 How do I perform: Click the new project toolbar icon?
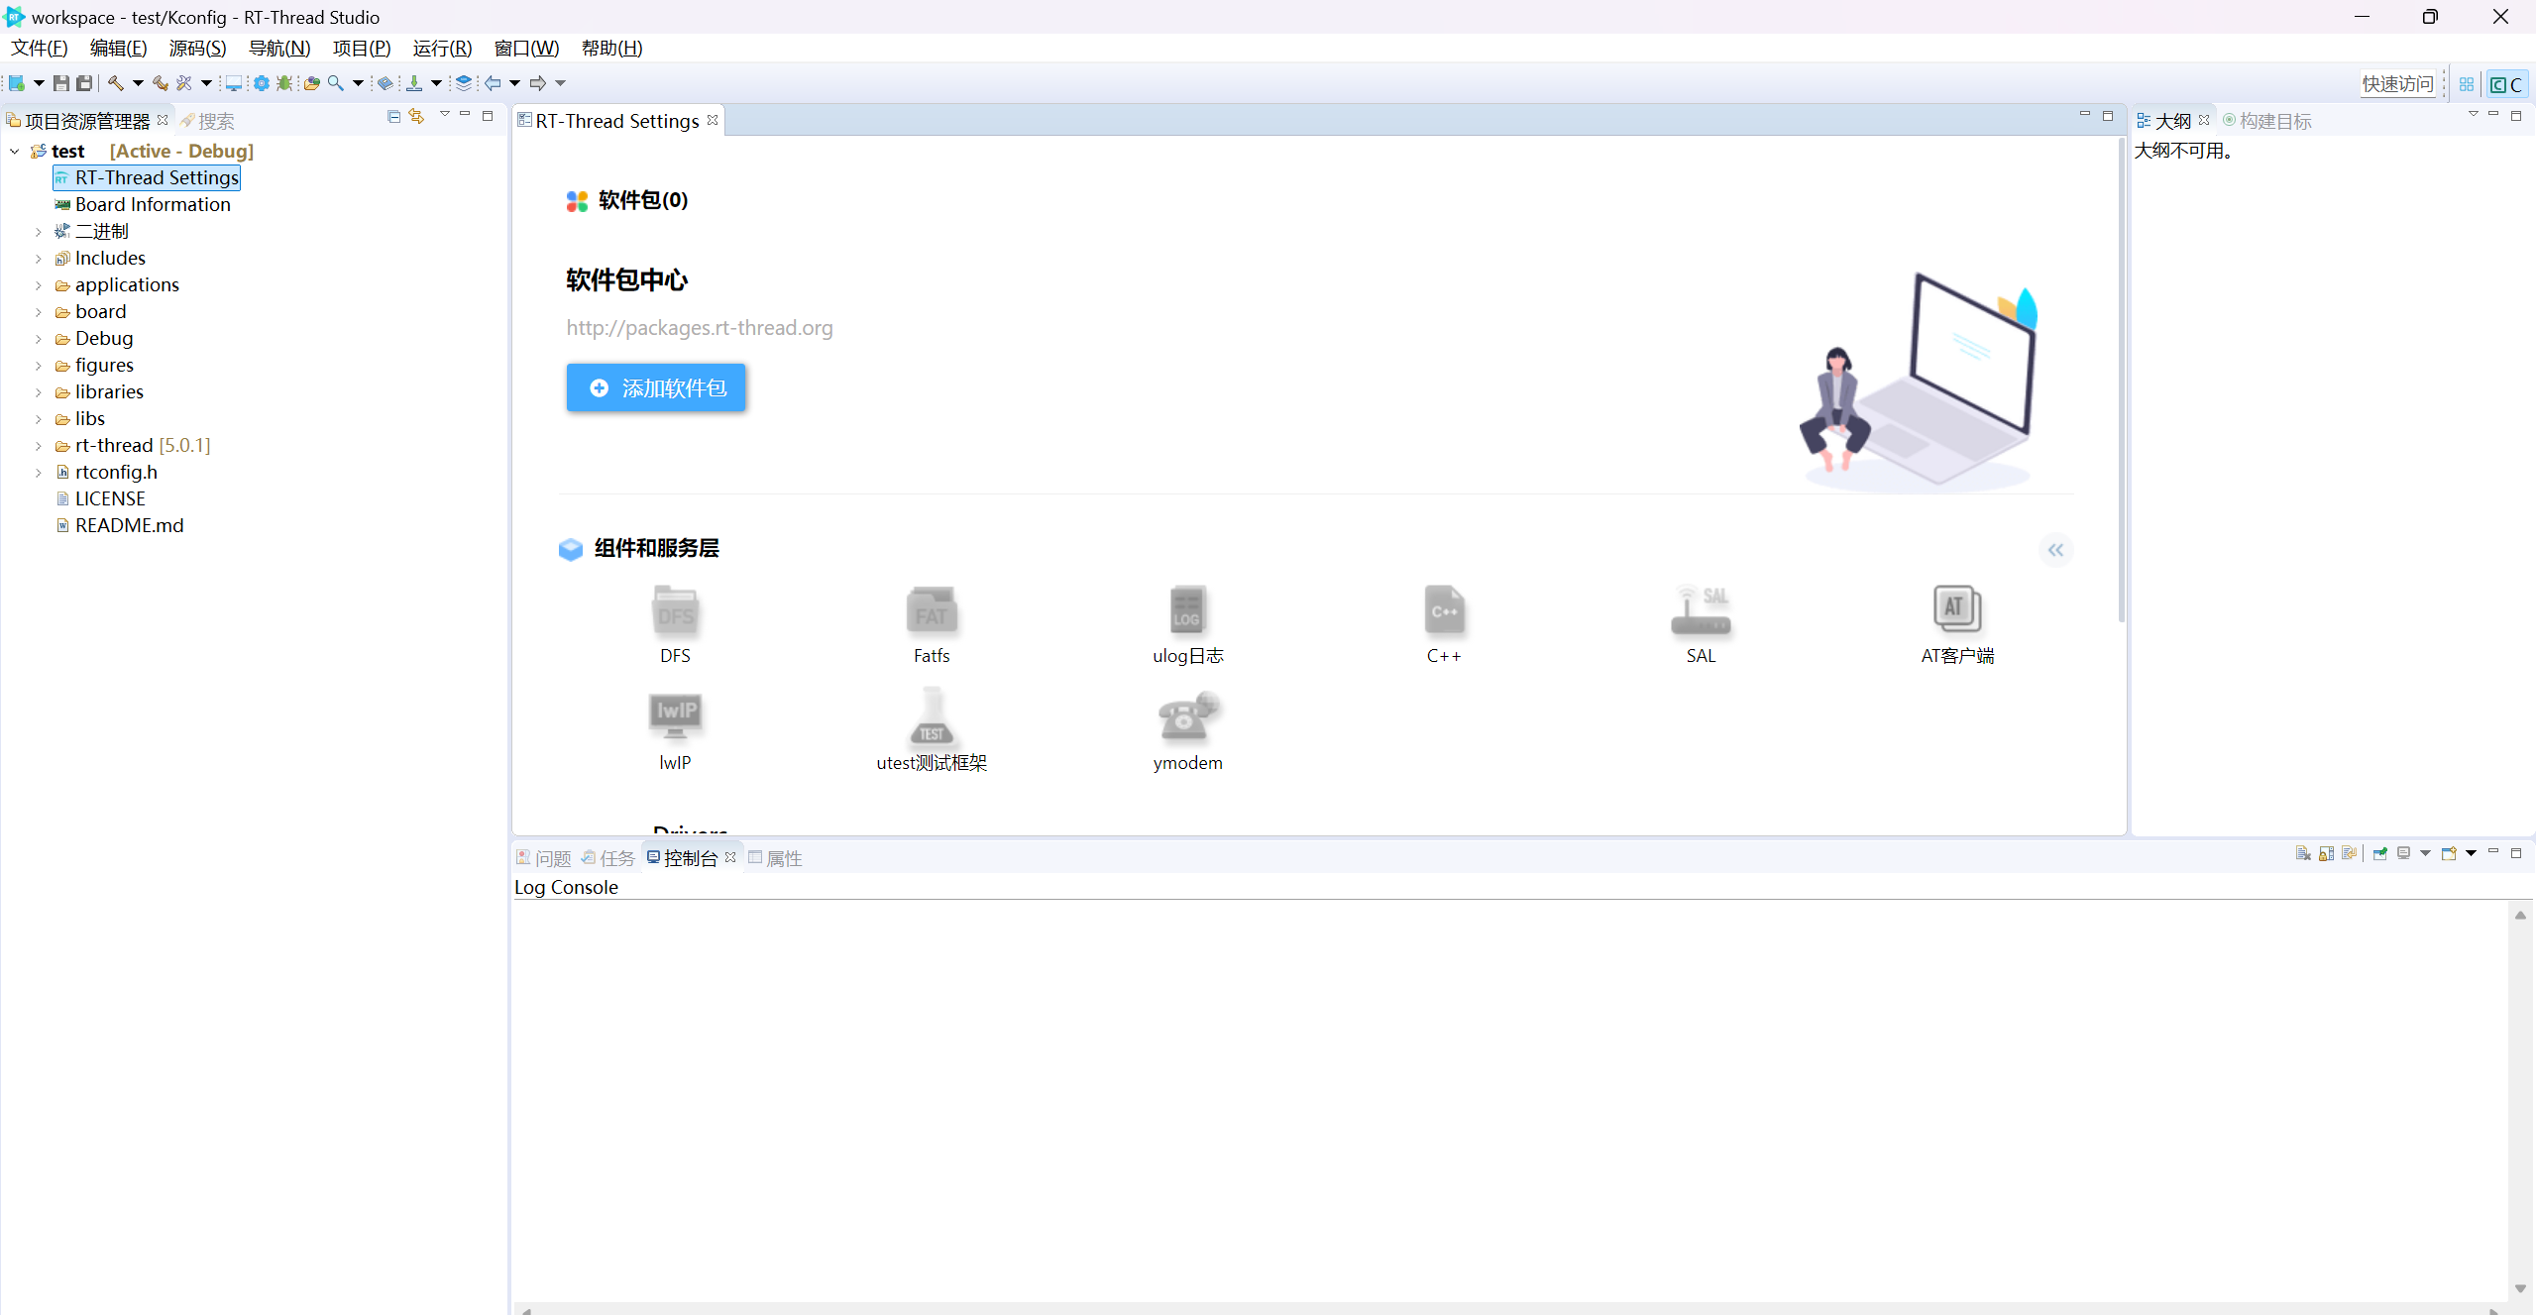click(17, 83)
